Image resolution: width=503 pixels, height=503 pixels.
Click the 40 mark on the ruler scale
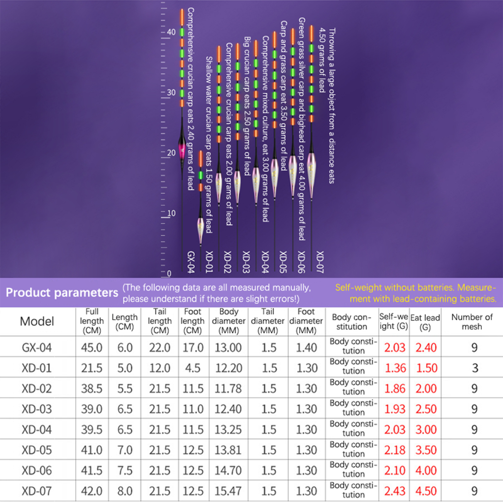171,32
